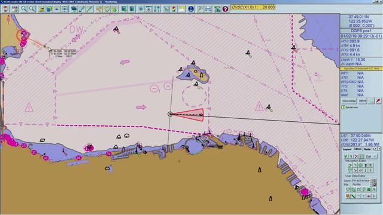
Task: Click the sun day/night display icon
Action: coord(182,10)
